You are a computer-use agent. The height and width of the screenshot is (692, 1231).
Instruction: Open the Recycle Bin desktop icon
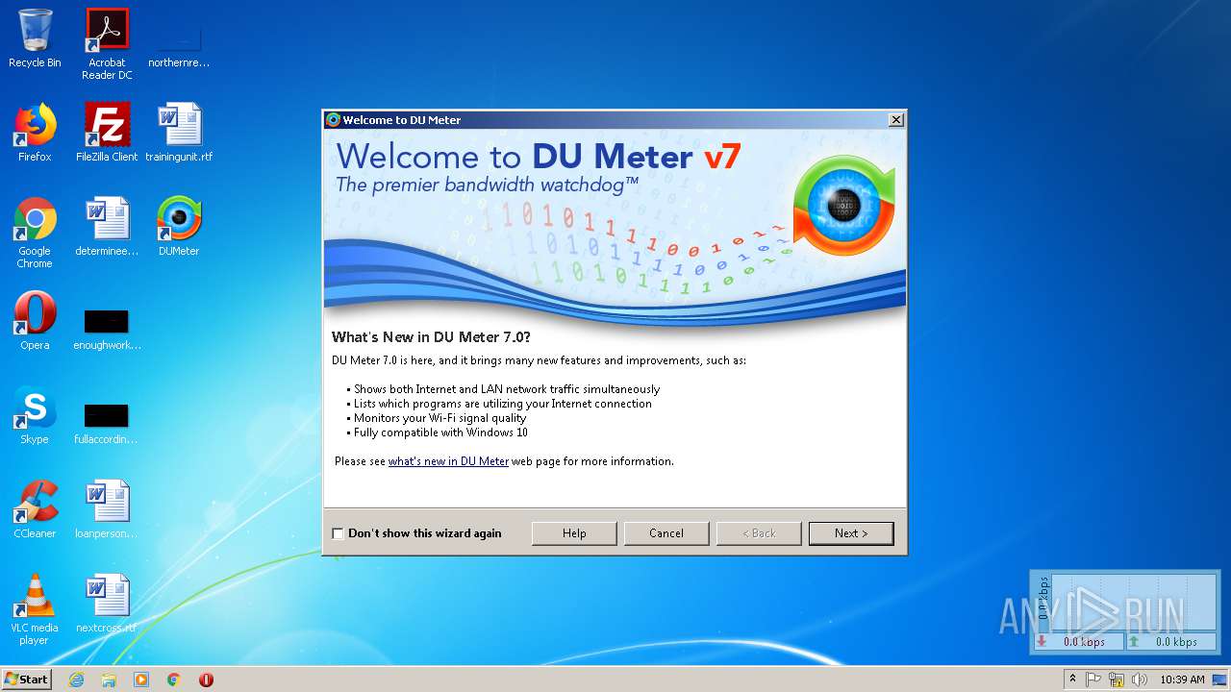coord(35,38)
